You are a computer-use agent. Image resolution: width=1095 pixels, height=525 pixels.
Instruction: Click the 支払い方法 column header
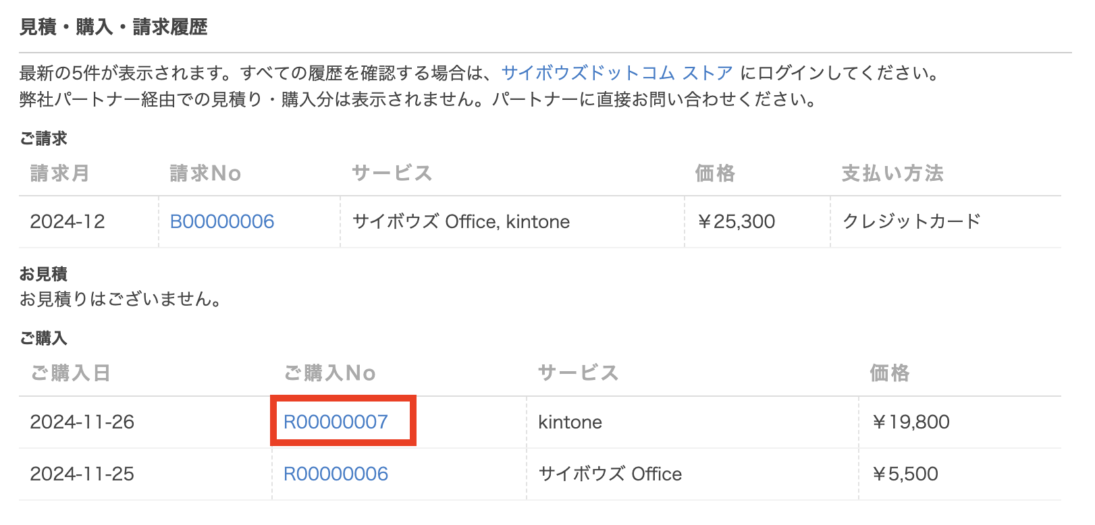coord(892,173)
